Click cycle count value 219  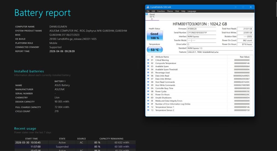point(57,111)
